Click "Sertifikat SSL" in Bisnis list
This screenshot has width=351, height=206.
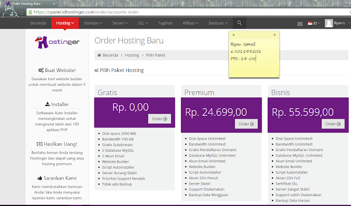click(286, 183)
